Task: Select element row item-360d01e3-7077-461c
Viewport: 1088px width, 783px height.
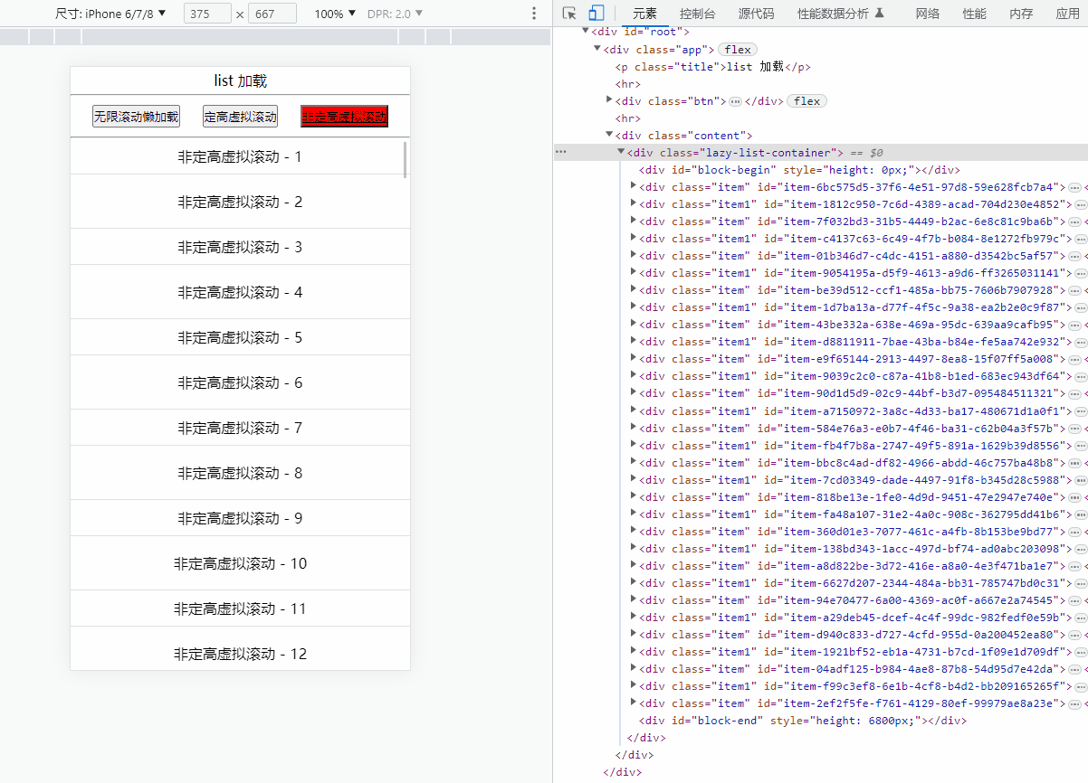Action: pos(821,531)
